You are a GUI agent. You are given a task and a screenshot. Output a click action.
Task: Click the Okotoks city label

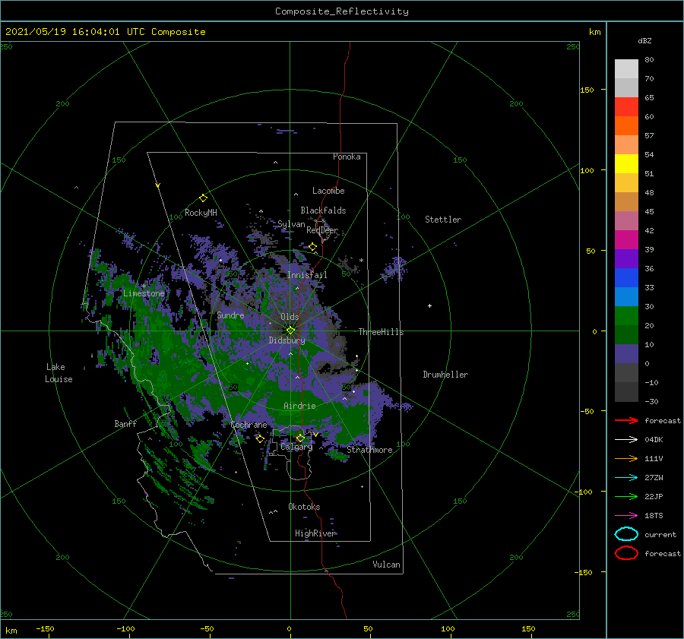(304, 507)
